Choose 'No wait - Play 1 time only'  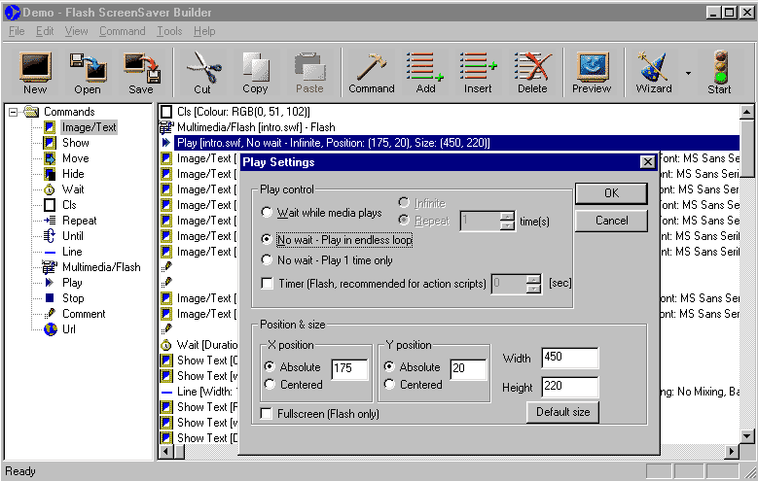268,260
